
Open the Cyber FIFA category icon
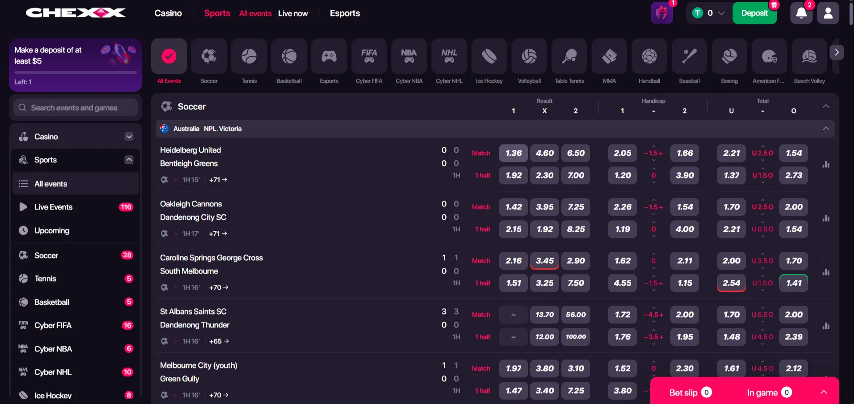click(x=369, y=57)
